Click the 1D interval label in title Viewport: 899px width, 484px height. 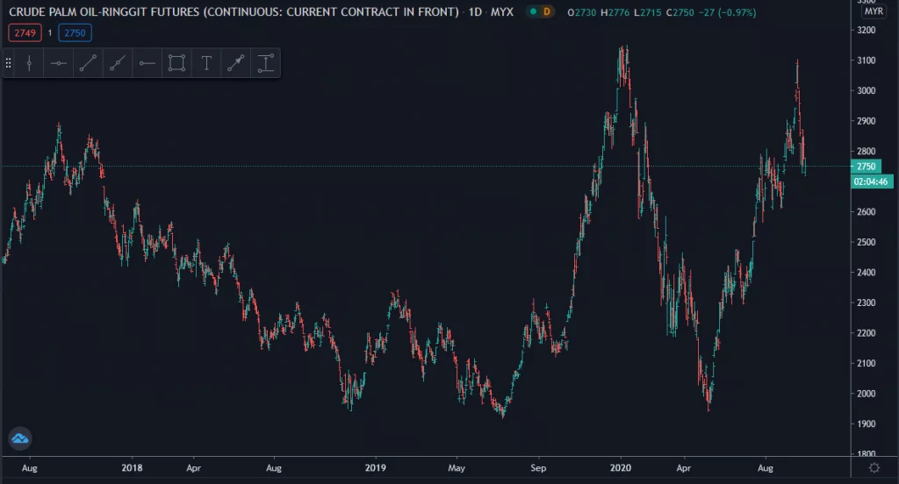(x=475, y=12)
